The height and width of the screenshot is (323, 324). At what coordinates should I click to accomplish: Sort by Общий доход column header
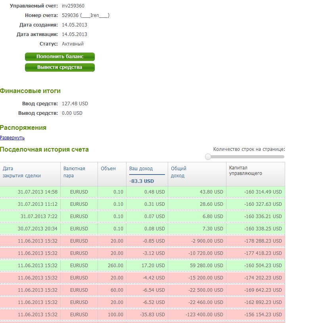(x=178, y=172)
